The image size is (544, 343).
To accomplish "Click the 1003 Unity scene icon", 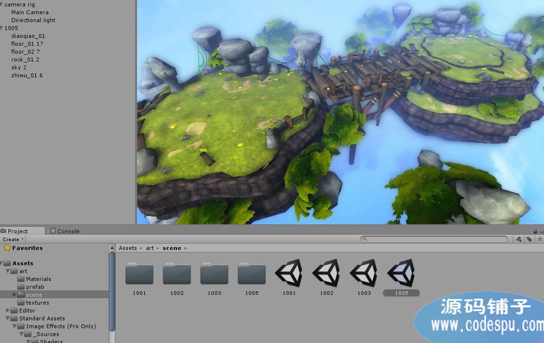I will (364, 274).
